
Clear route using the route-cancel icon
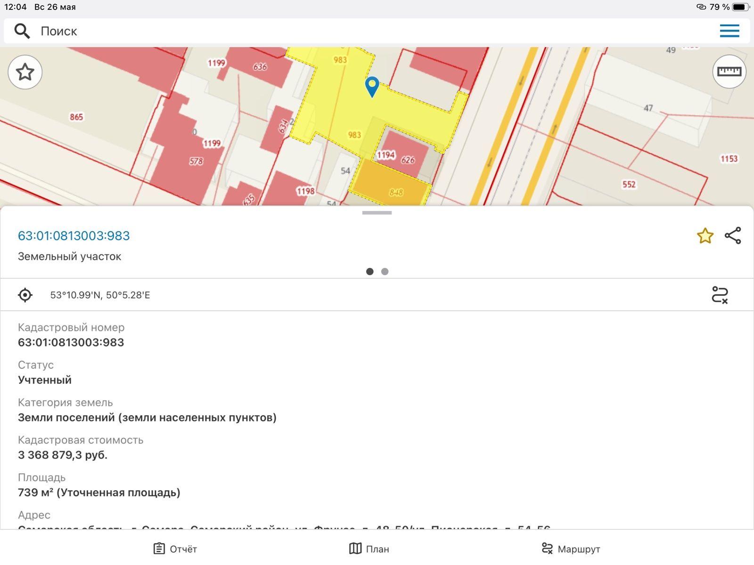[x=720, y=295]
